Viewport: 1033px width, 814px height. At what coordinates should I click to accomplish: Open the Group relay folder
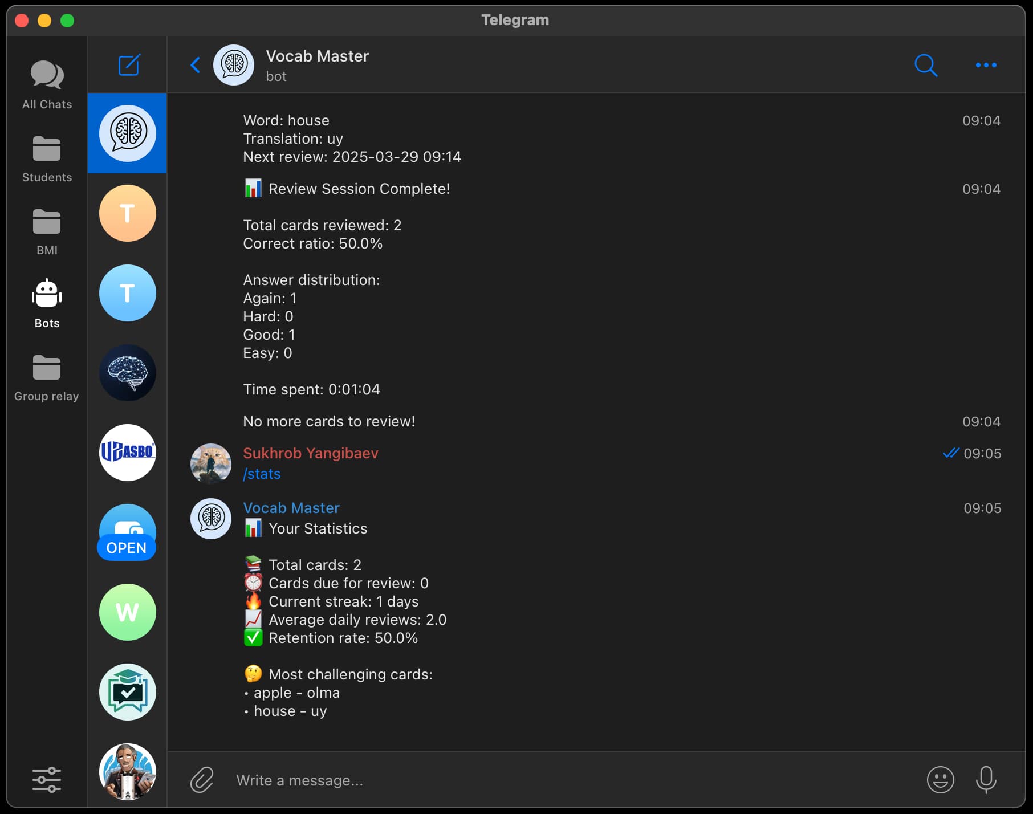pos(47,378)
